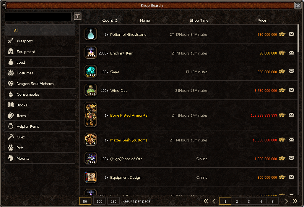304x207 pixels.
Task: Click the Master Sash item icon
Action: click(91, 140)
